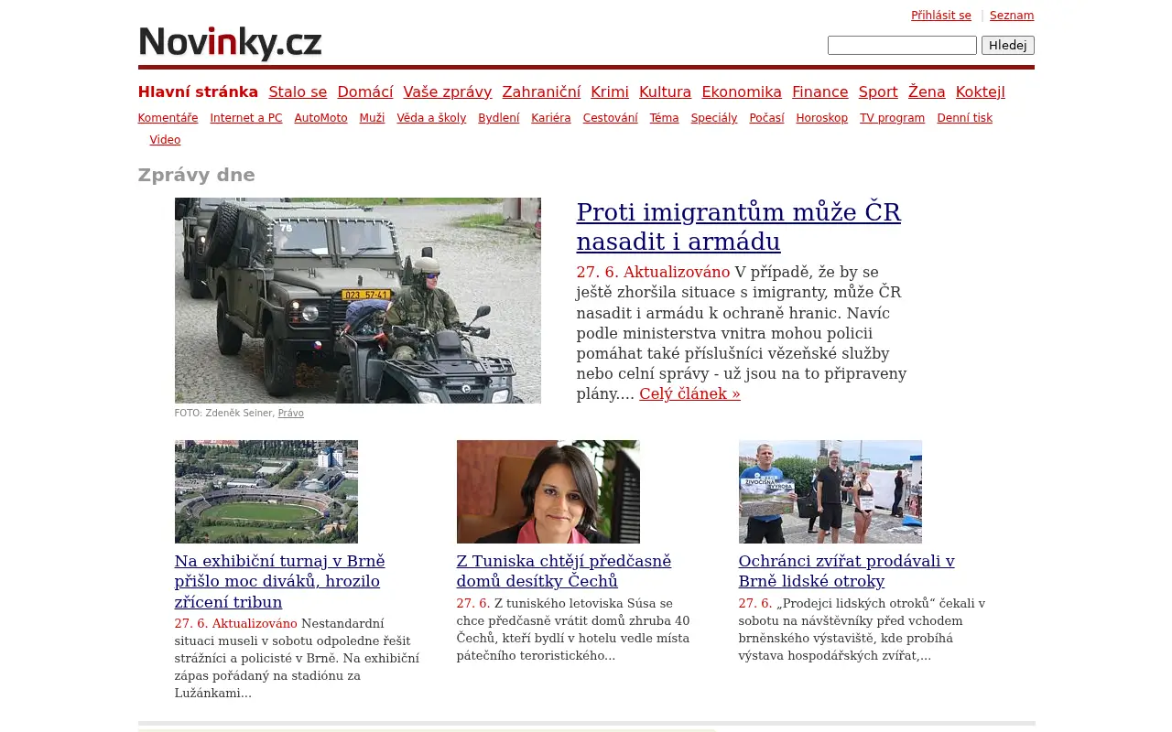Click the Hledej search button
Screen dimensions: 1172x732
tap(1008, 46)
